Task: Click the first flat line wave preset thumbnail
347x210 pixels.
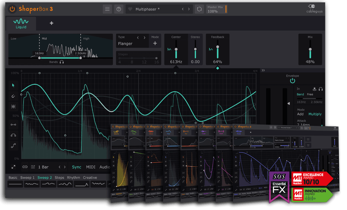Action: tap(15, 184)
